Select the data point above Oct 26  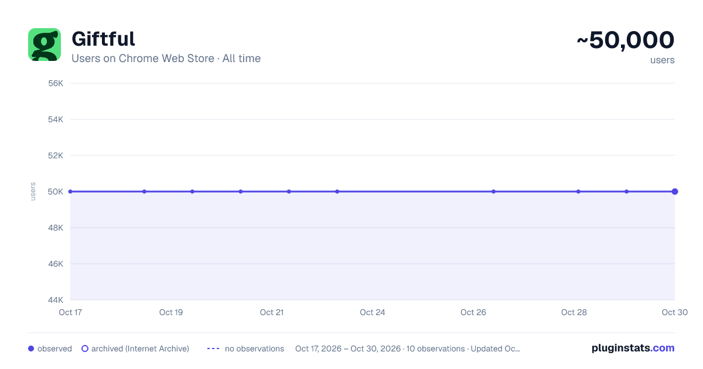[x=493, y=192]
